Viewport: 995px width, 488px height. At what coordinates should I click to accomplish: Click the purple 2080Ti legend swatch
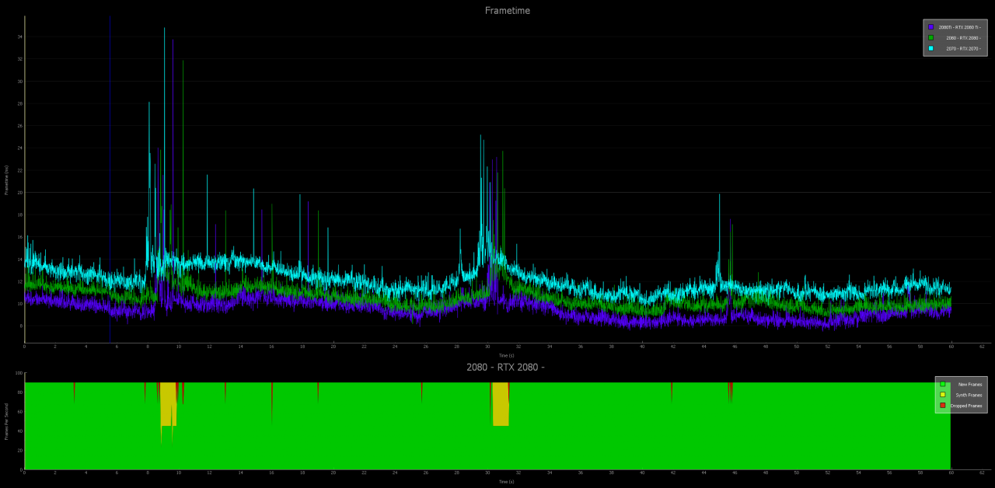[930, 27]
